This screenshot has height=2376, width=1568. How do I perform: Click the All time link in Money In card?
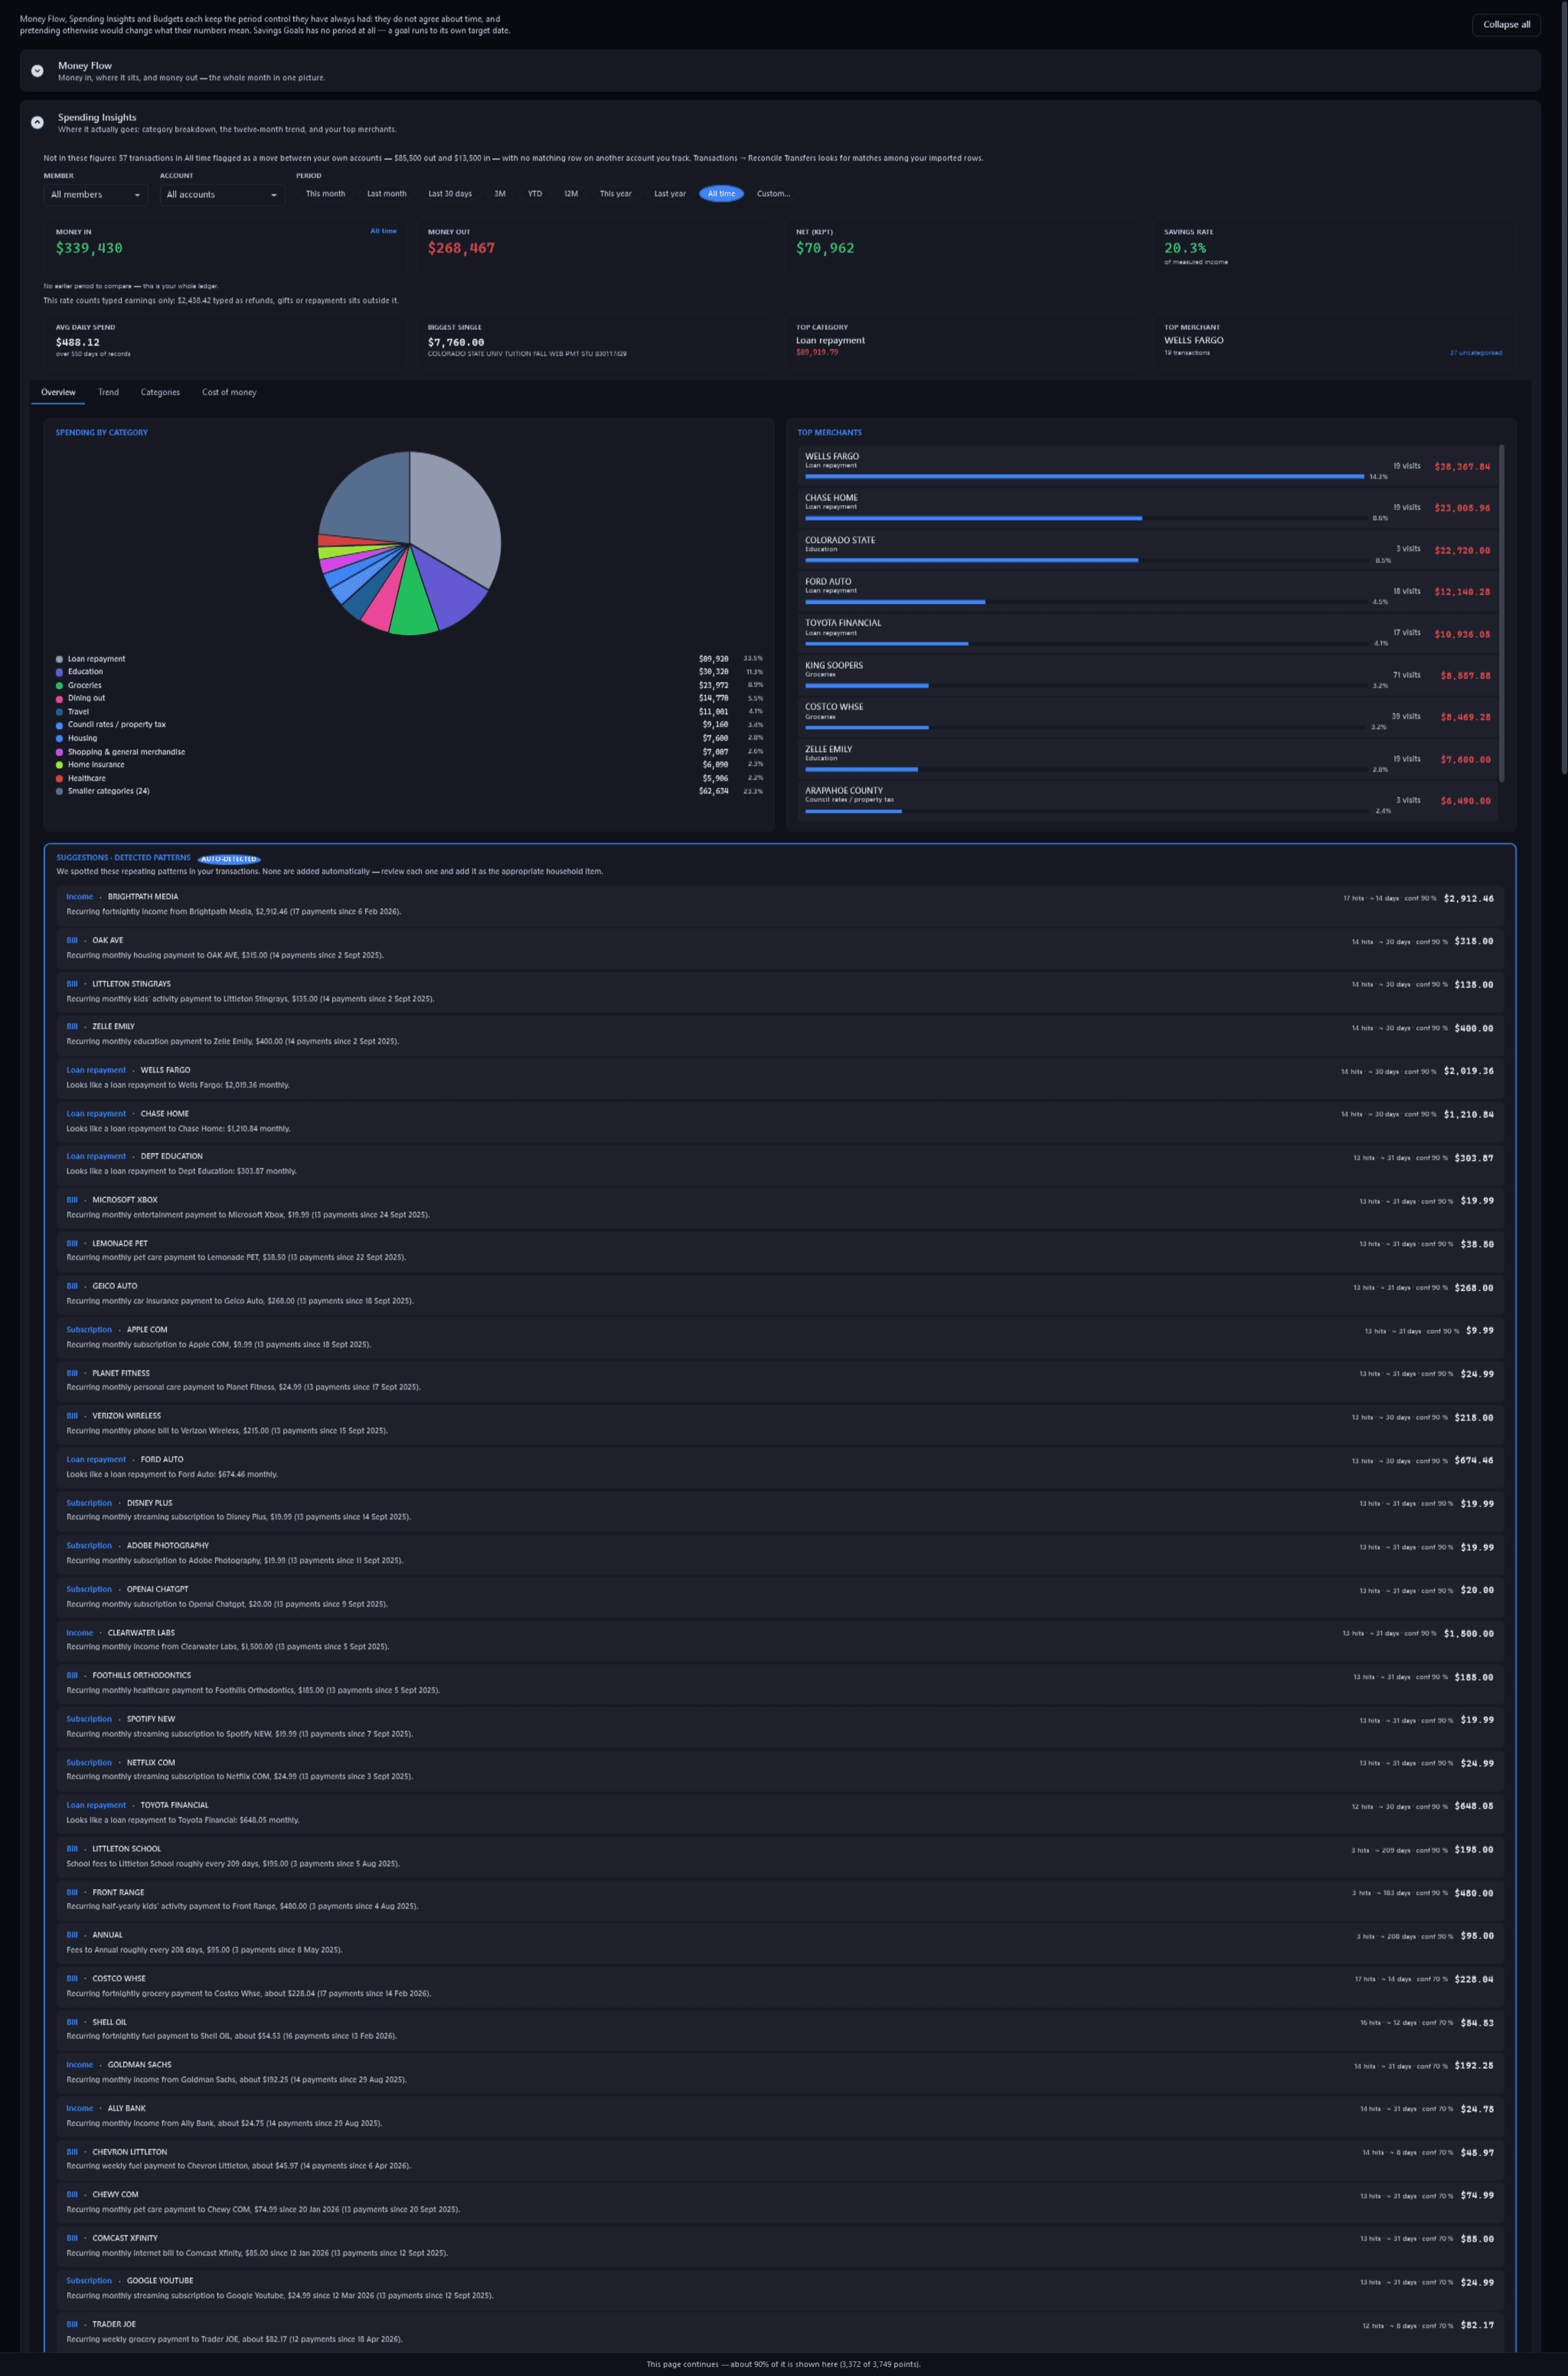tap(383, 231)
